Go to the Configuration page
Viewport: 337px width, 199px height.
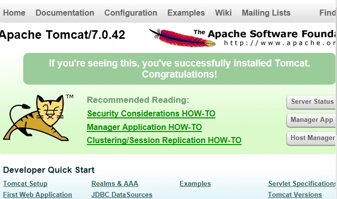pyautogui.click(x=131, y=13)
